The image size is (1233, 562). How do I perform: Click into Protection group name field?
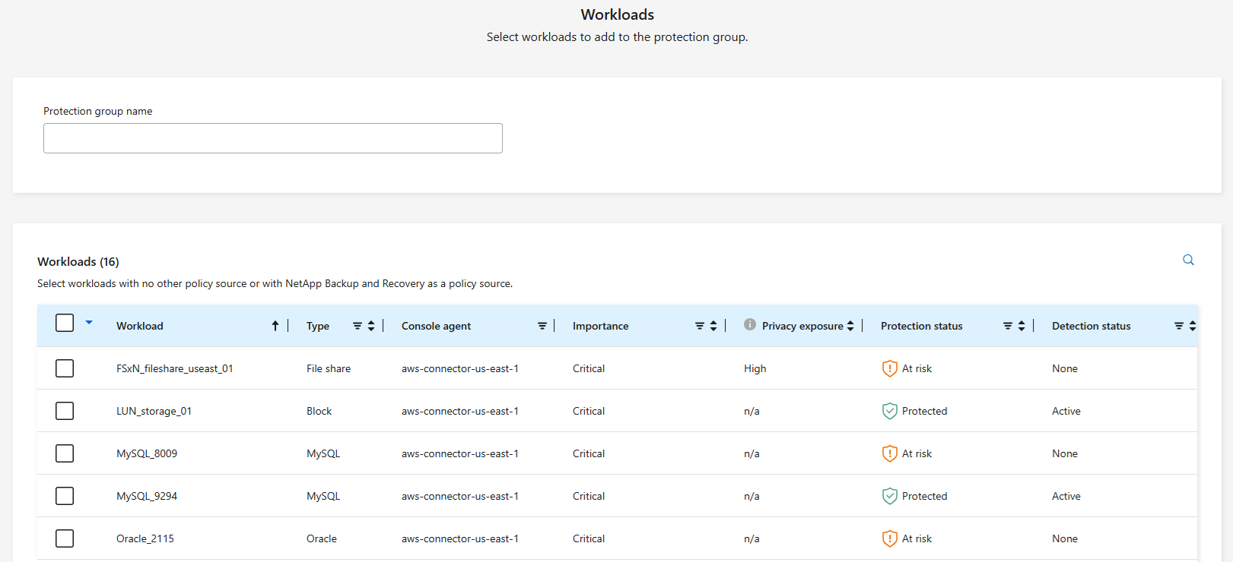[273, 138]
